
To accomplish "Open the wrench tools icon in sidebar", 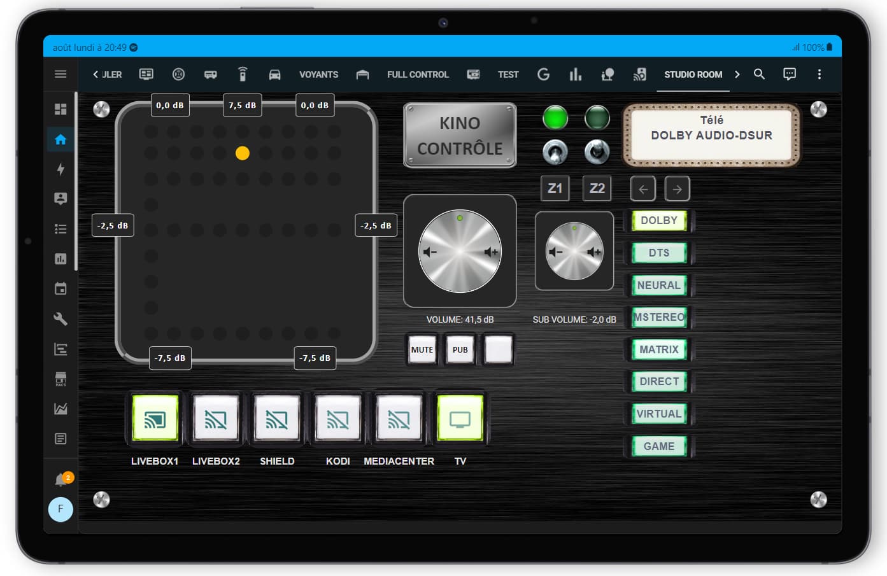I will (60, 319).
